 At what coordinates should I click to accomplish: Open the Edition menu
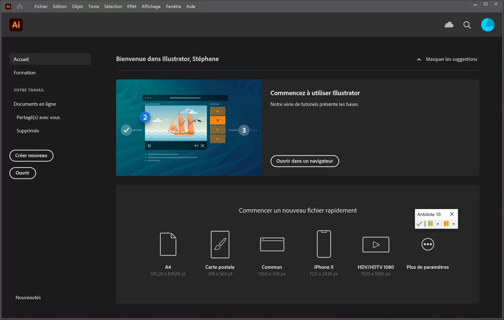coord(60,6)
